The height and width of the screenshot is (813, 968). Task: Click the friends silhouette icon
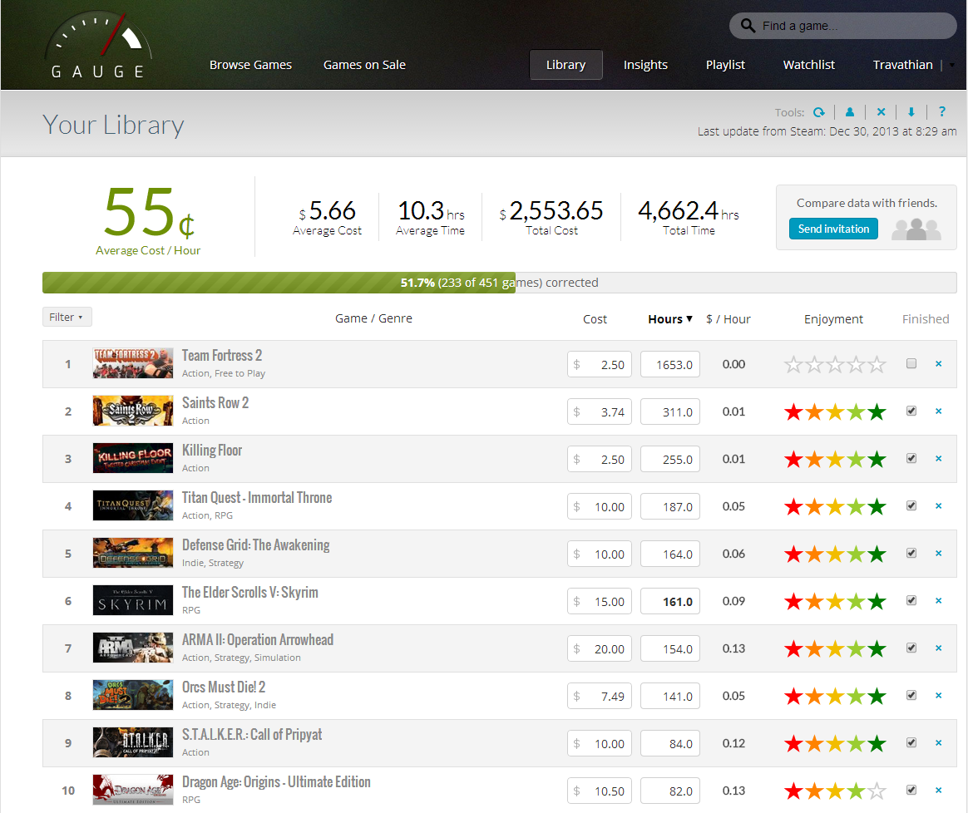(916, 229)
